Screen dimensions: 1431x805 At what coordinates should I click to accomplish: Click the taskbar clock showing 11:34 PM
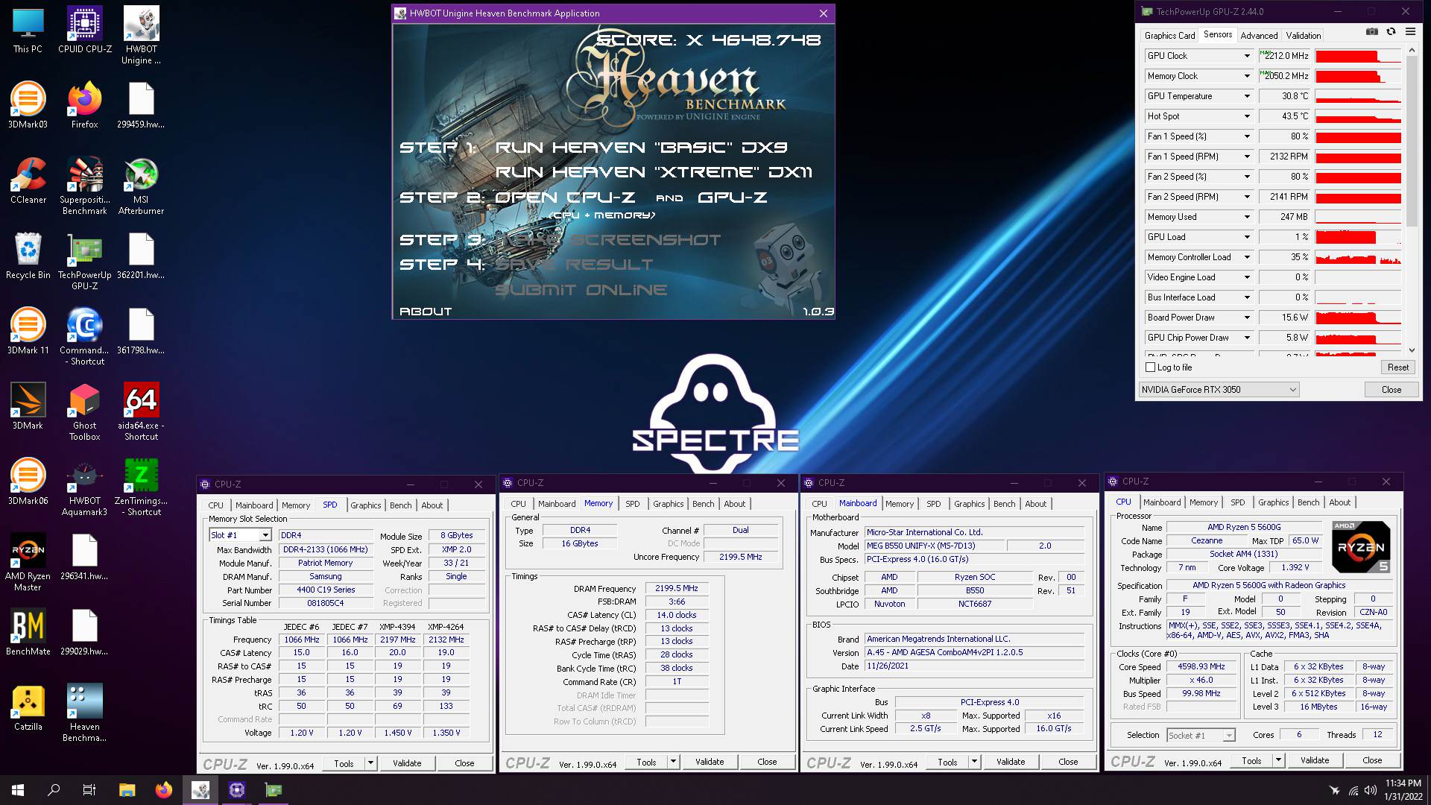pyautogui.click(x=1403, y=790)
